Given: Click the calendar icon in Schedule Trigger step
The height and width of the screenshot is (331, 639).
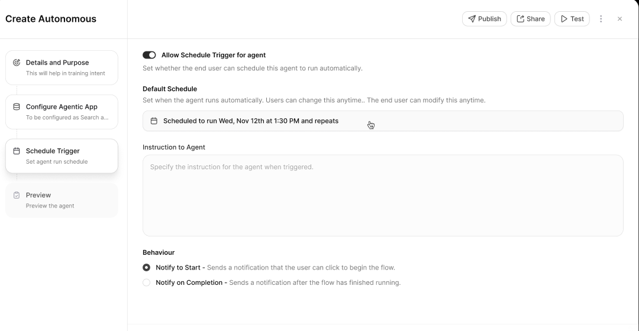Looking at the screenshot, I should (17, 151).
